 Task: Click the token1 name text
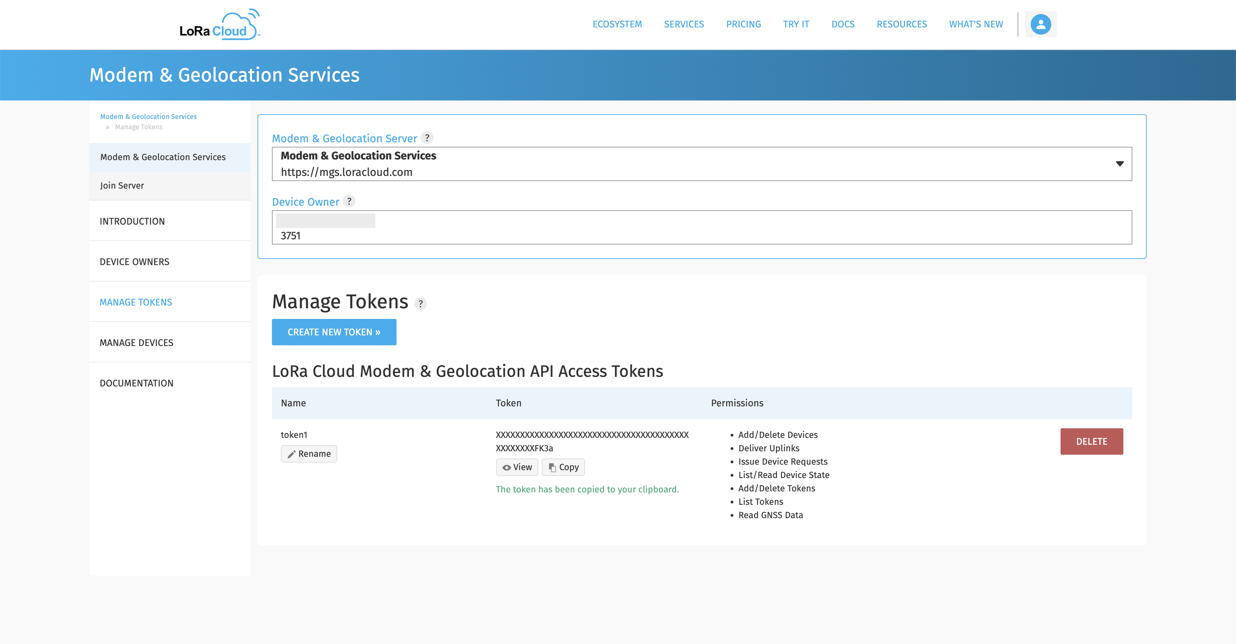pyautogui.click(x=294, y=435)
